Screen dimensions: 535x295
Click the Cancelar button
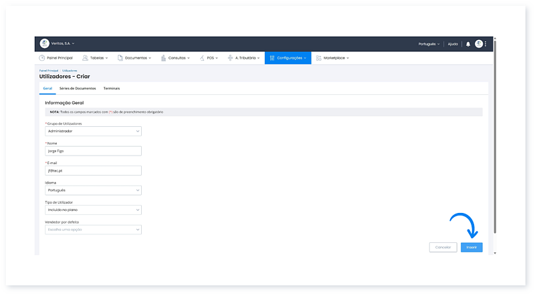click(443, 248)
